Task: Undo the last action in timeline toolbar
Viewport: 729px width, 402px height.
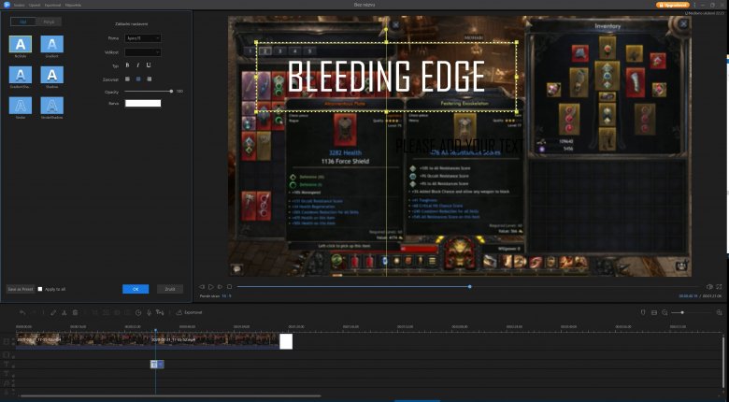Action: point(22,312)
